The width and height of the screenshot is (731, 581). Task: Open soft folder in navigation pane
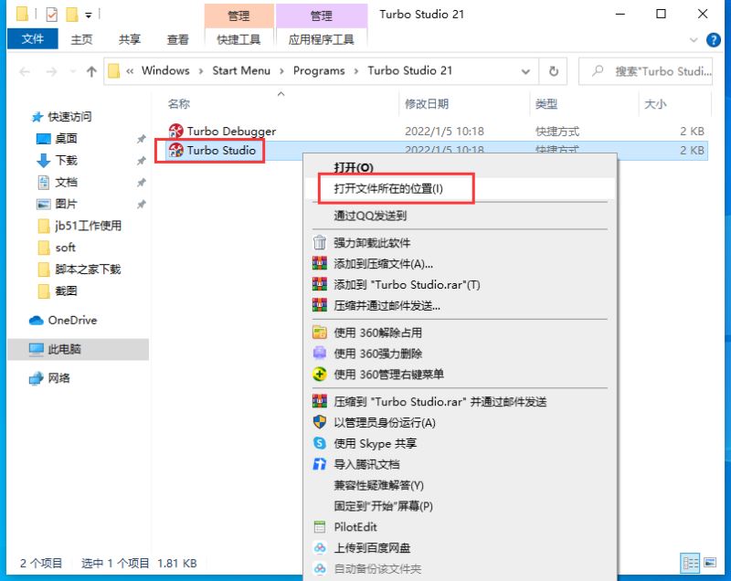click(57, 248)
